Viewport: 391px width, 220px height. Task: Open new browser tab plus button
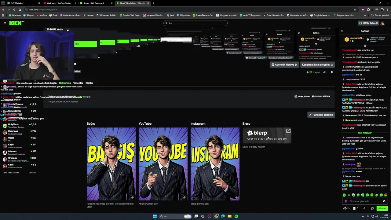tap(153, 3)
